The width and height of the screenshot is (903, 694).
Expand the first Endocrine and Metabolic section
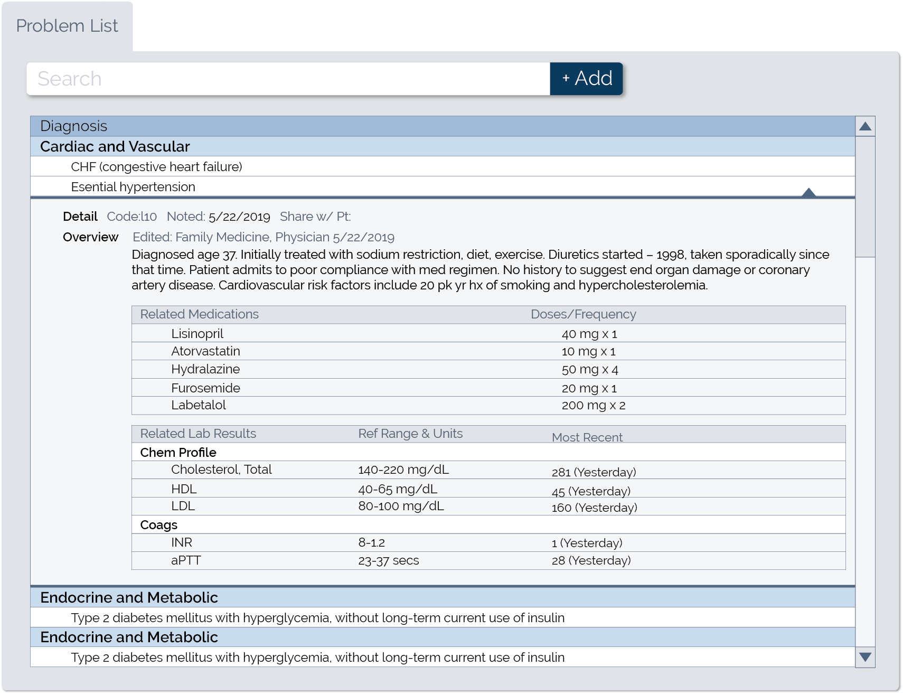(130, 597)
